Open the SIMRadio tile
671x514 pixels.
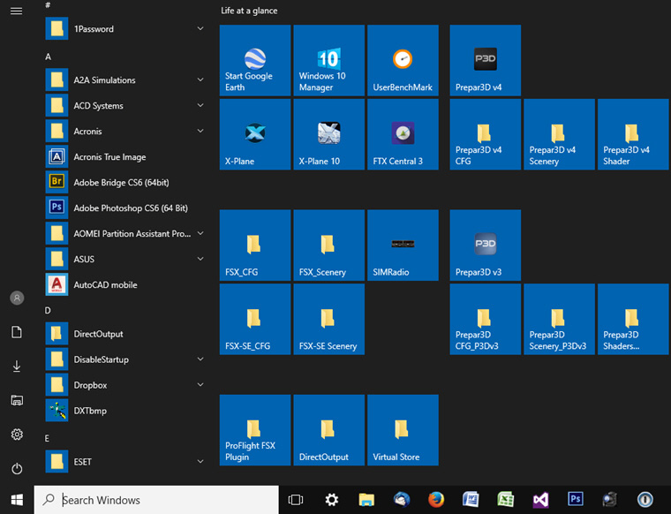403,246
